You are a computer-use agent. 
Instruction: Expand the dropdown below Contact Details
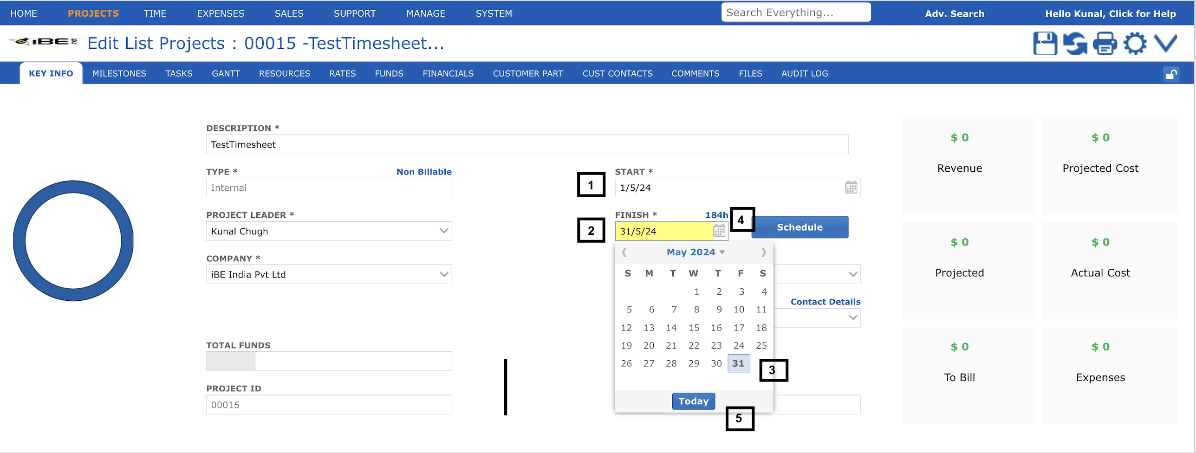pos(853,317)
